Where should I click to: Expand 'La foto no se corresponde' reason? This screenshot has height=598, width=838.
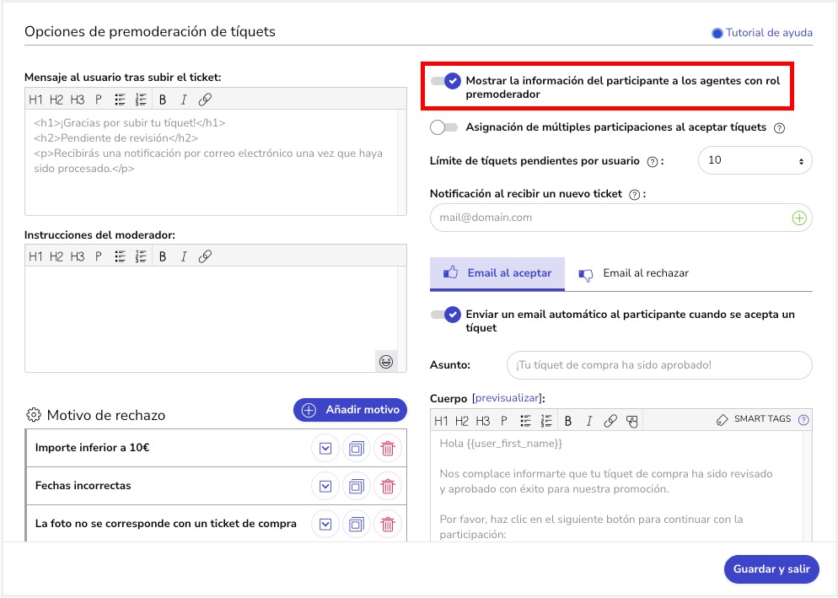coord(325,524)
